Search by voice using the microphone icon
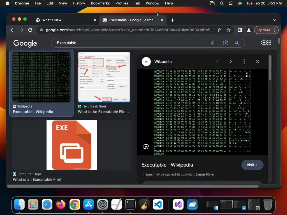The height and width of the screenshot is (215, 287). [x=213, y=43]
